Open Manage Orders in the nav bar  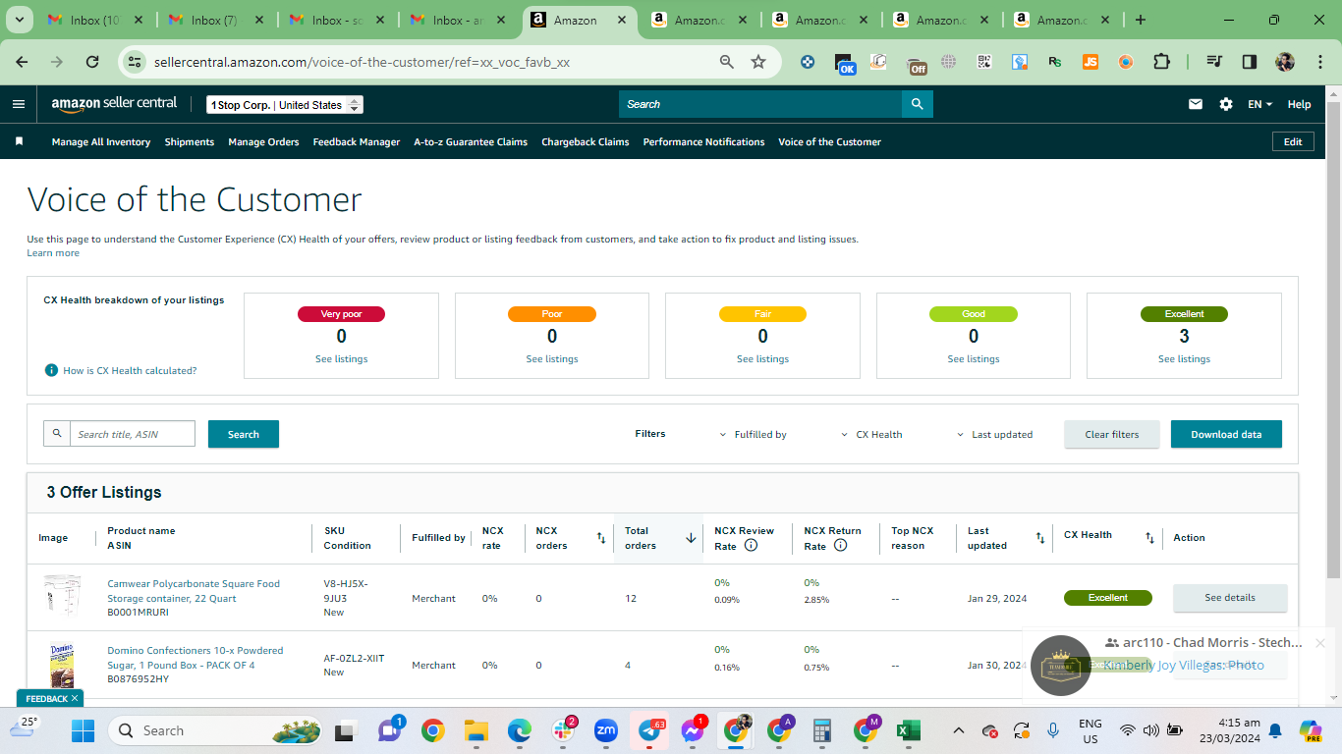pos(263,141)
